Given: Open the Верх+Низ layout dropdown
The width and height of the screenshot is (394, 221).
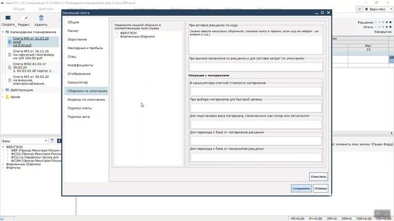Looking at the screenshot, I should coord(391,9).
